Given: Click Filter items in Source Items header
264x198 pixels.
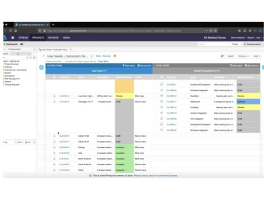Looking at the screenshot, I should click(x=128, y=65).
